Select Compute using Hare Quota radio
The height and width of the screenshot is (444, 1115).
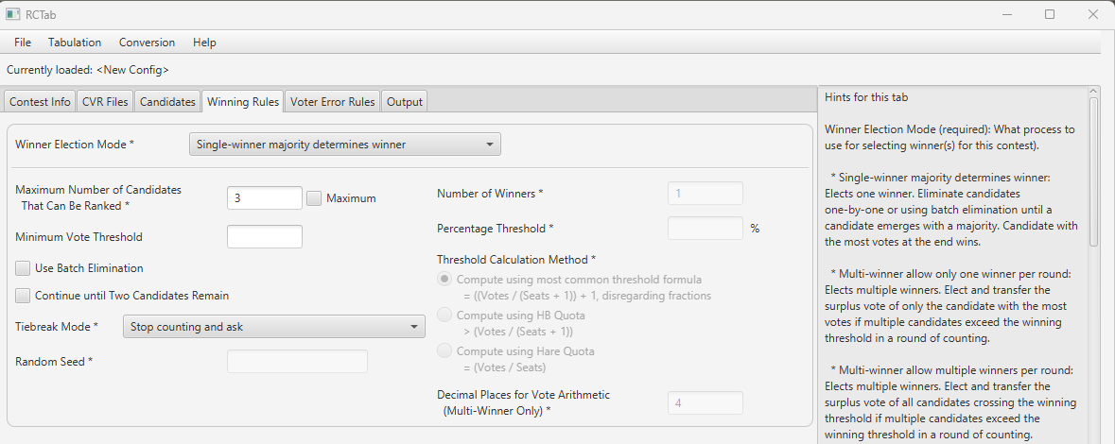click(x=444, y=350)
